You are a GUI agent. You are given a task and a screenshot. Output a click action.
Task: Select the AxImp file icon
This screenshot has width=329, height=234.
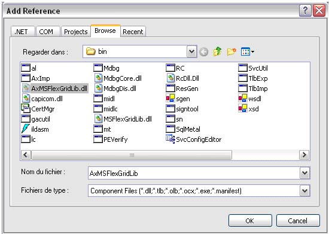(x=26, y=78)
